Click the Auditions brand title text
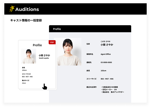The width and height of the screenshot is (151, 108). click(x=27, y=9)
